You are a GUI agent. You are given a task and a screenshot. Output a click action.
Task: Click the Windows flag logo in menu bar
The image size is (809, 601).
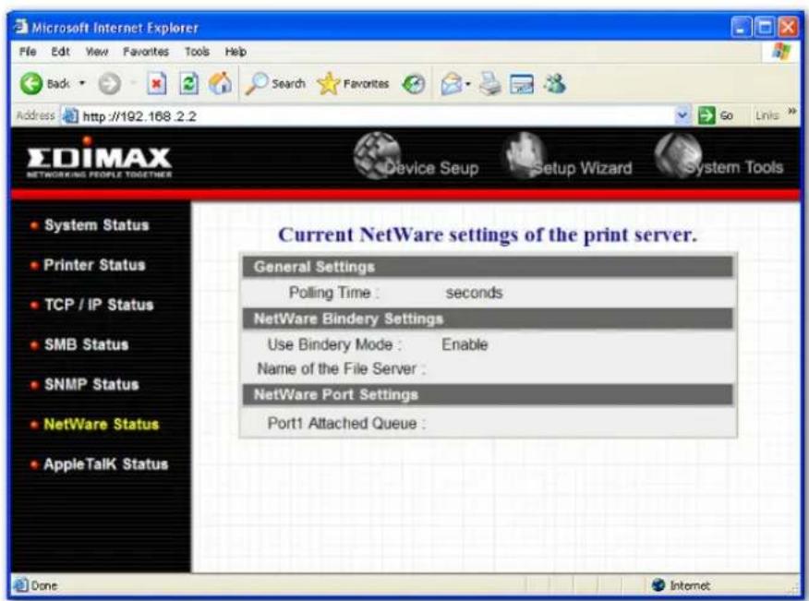(x=781, y=52)
